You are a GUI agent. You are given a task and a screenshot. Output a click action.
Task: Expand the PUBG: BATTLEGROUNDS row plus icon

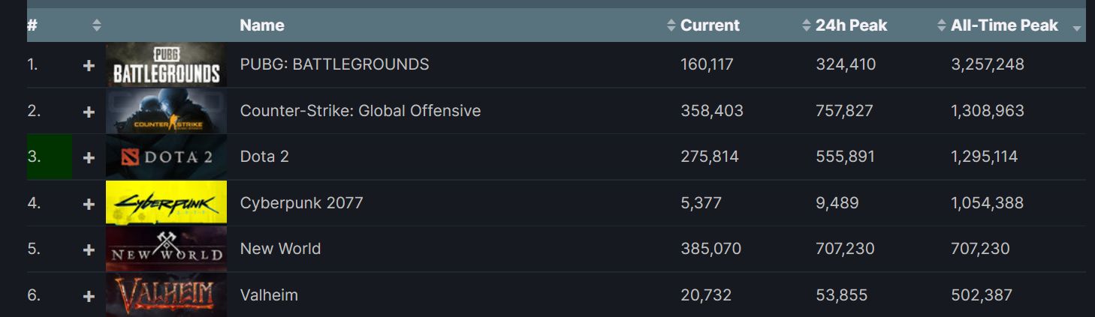point(89,65)
